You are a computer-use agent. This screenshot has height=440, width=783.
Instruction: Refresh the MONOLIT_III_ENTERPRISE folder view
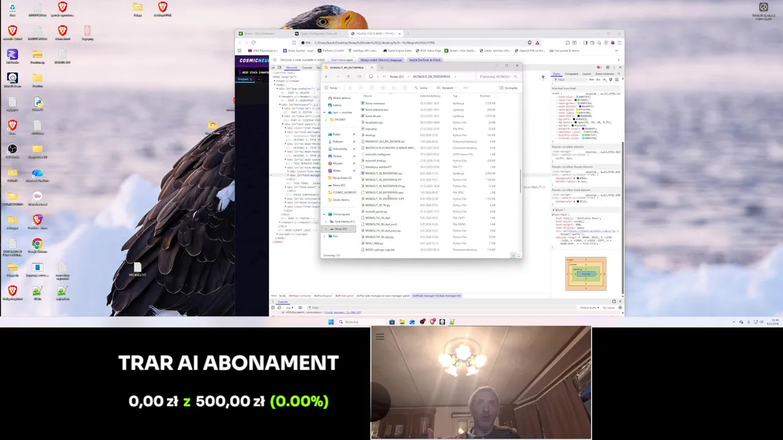(359, 76)
